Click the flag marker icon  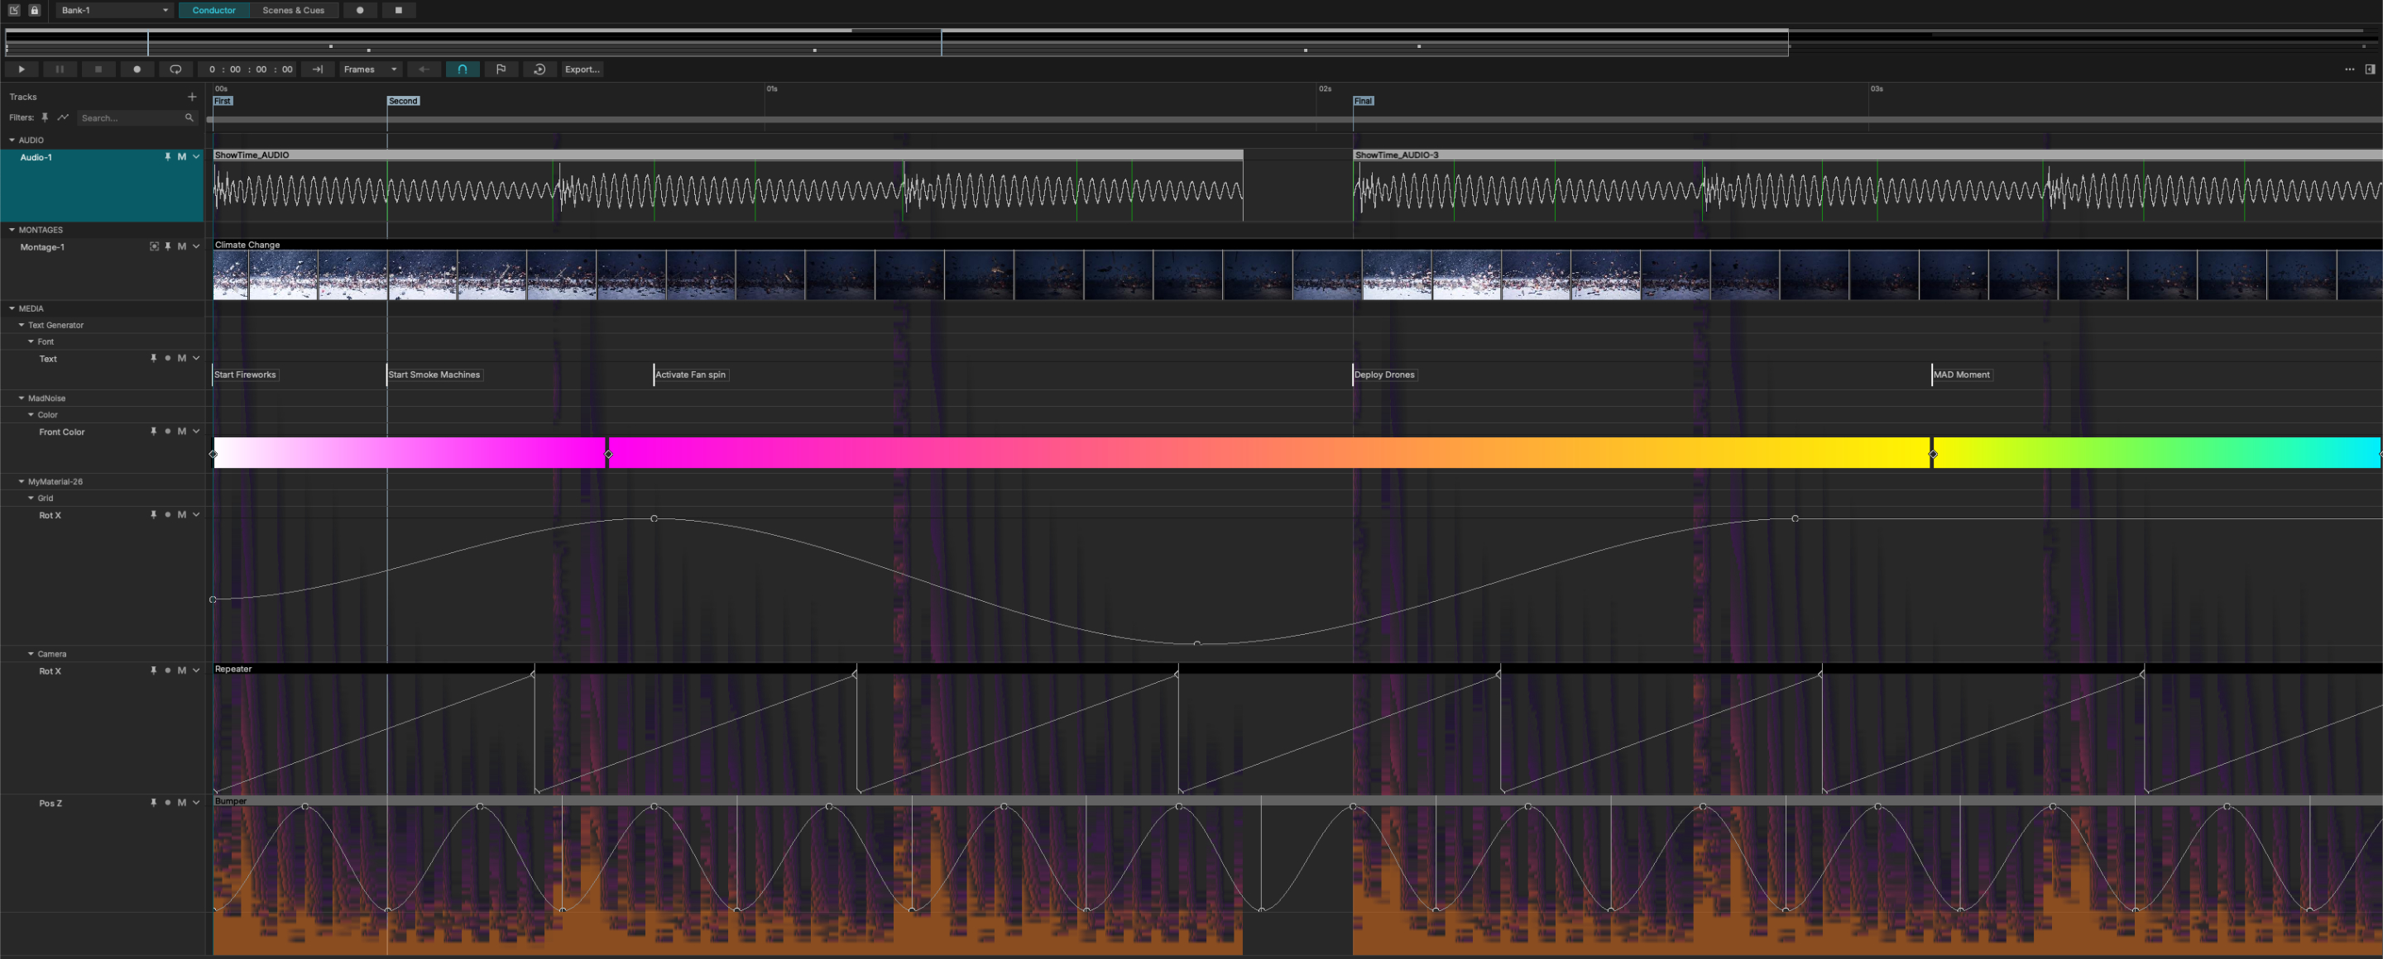coord(501,69)
